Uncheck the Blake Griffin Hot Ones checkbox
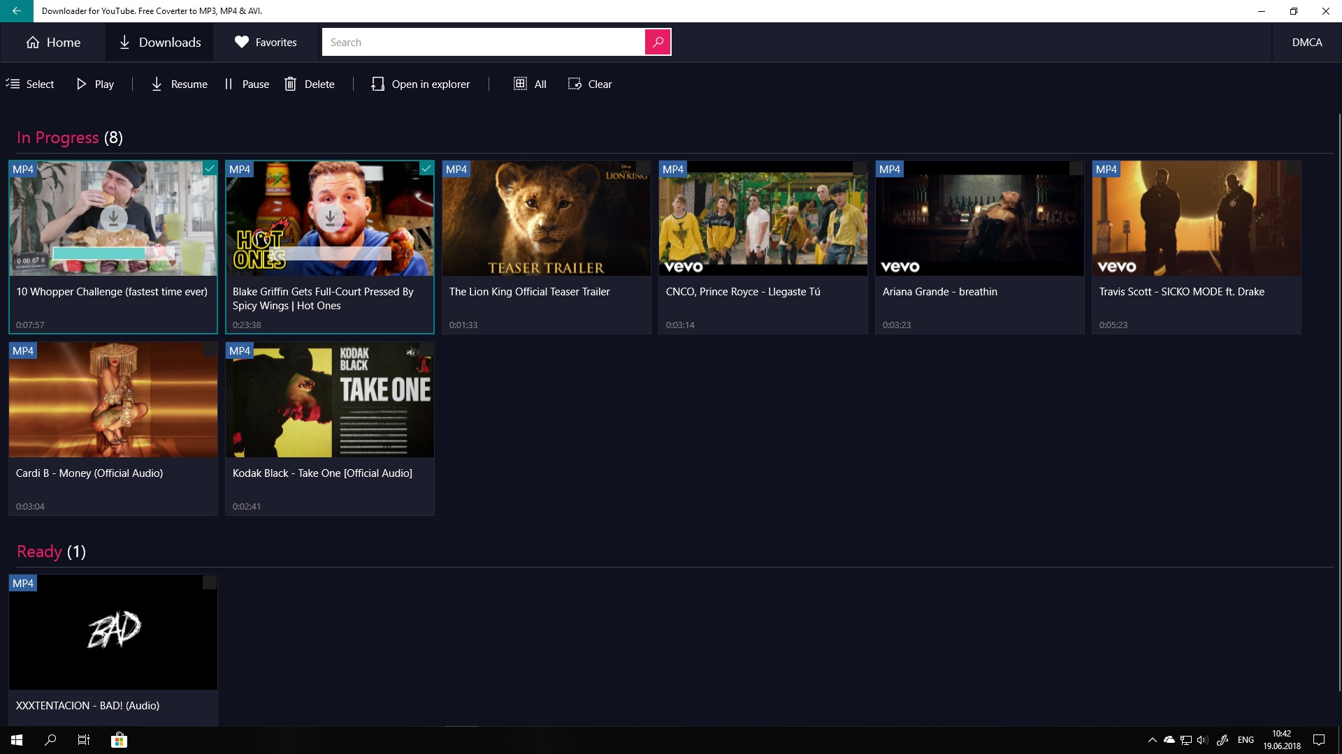1342x754 pixels. coord(426,168)
